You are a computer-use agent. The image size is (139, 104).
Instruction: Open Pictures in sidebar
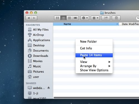38,72
